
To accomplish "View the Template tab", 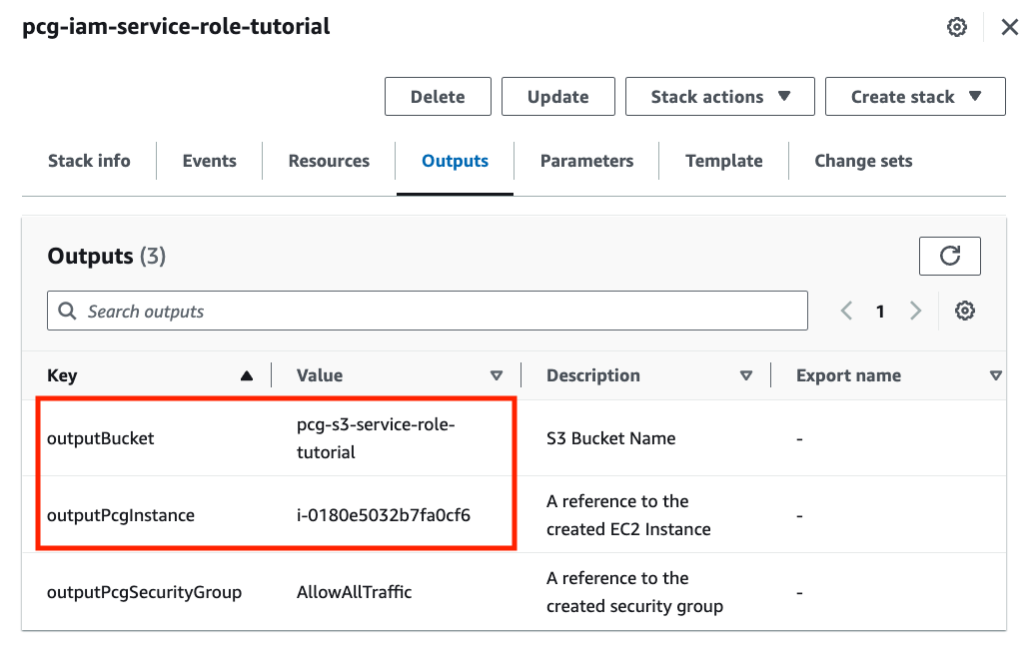I will [x=724, y=161].
